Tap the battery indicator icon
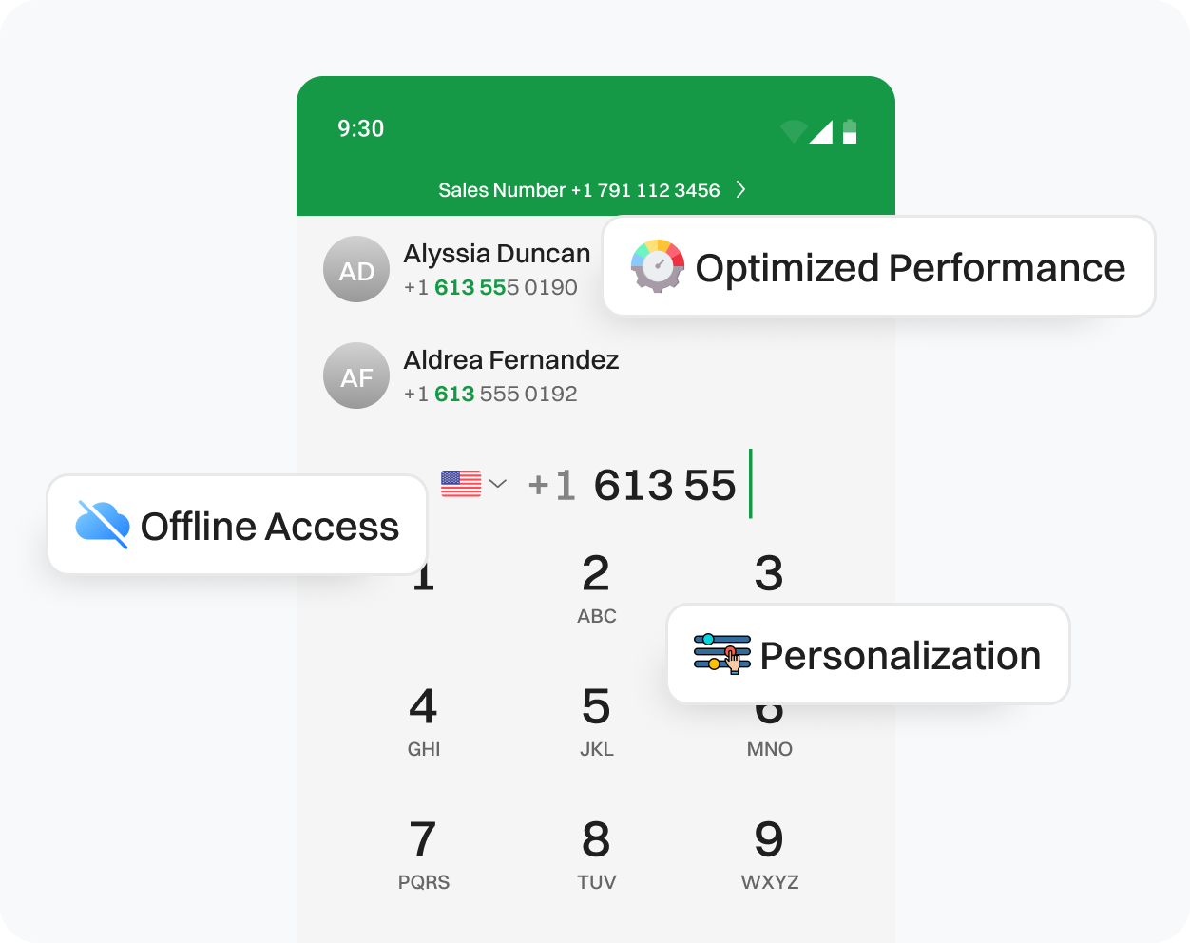This screenshot has width=1190, height=943. pos(849,130)
